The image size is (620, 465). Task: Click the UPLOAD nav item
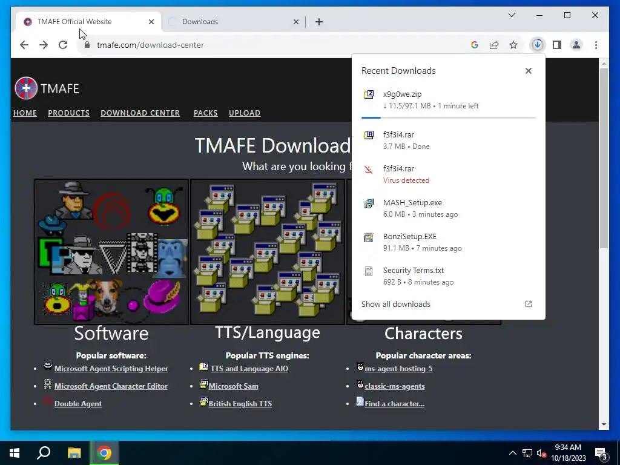(x=245, y=113)
